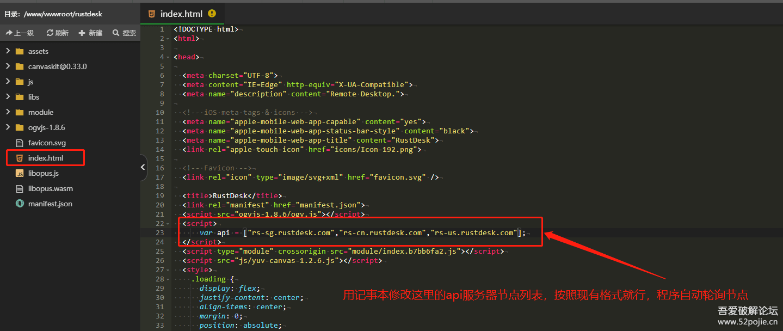Click position: absolute on line 33
This screenshot has width=783, height=331.
click(241, 326)
